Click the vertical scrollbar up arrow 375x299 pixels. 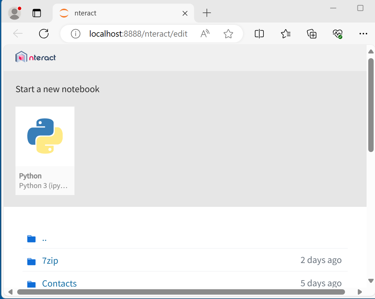(x=371, y=51)
